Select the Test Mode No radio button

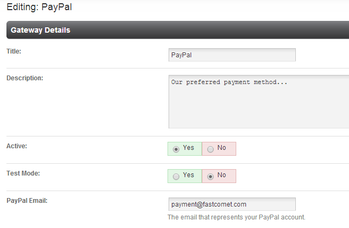[210, 176]
